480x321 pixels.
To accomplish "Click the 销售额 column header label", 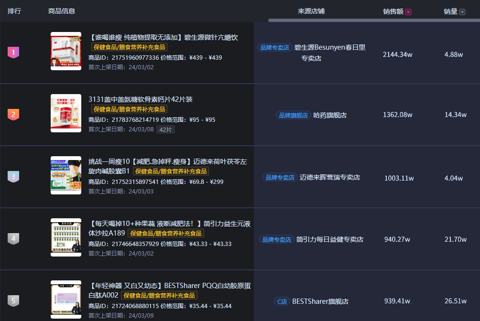I will point(393,11).
